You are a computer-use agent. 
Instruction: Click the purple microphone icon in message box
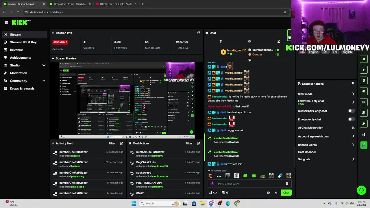(x=212, y=183)
